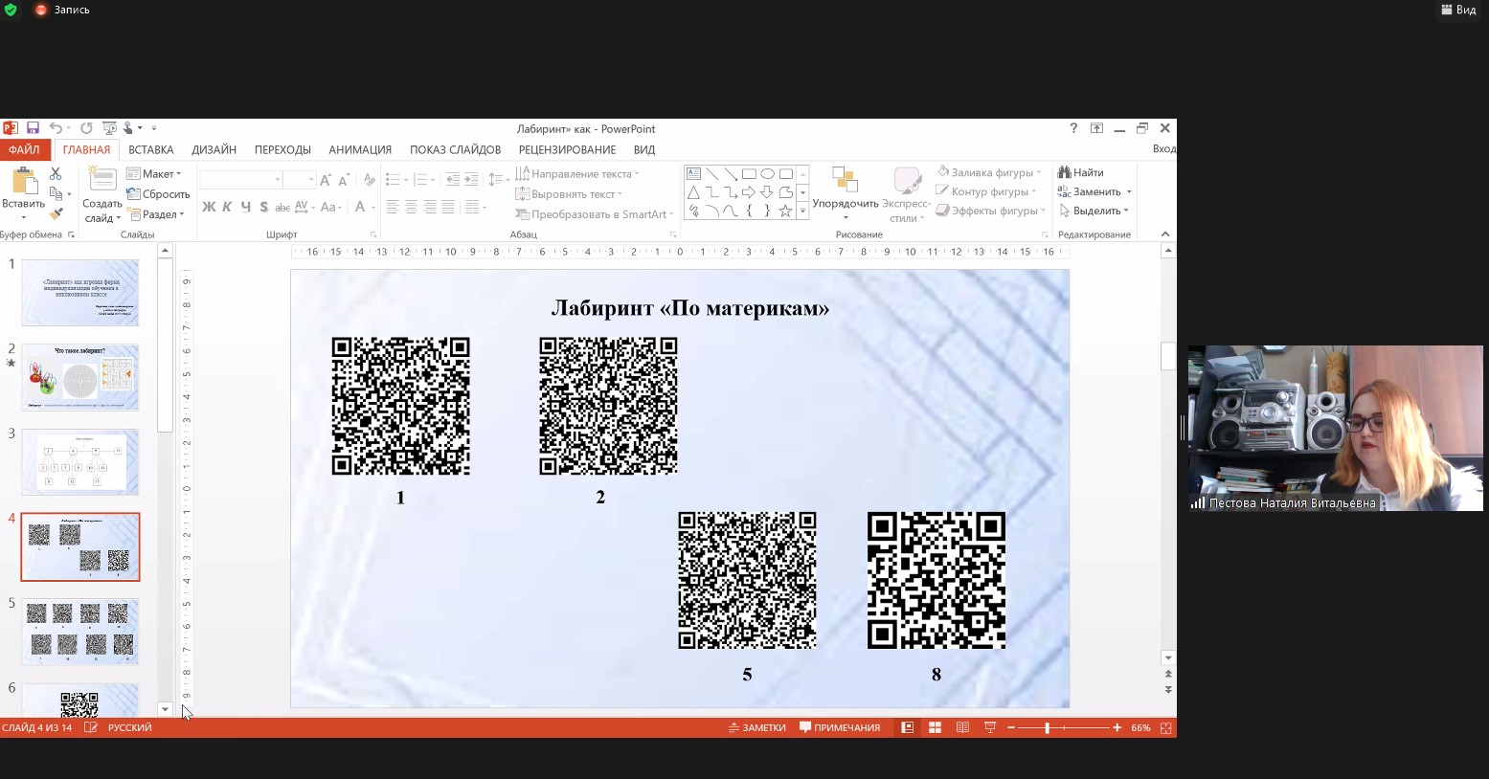
Task: Click zoom in plus button
Action: pos(1117,728)
